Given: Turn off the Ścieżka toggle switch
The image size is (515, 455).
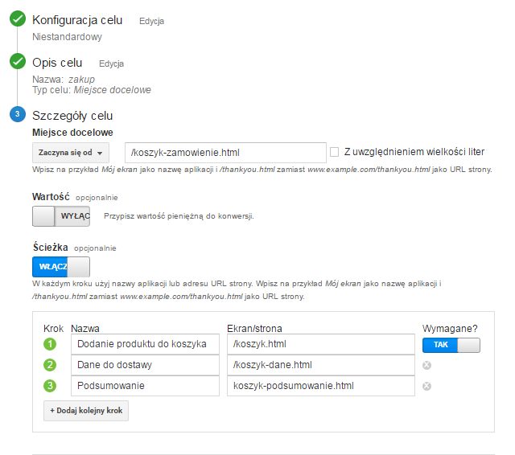Looking at the screenshot, I should coord(61,267).
